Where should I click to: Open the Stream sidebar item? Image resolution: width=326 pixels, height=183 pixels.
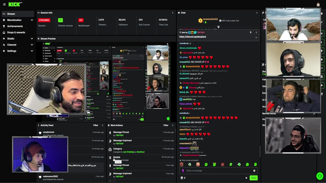coord(17,14)
